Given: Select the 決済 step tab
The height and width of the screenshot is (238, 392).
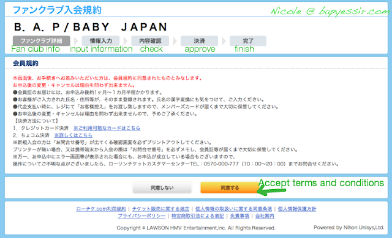Looking at the screenshot, I should click(199, 41).
